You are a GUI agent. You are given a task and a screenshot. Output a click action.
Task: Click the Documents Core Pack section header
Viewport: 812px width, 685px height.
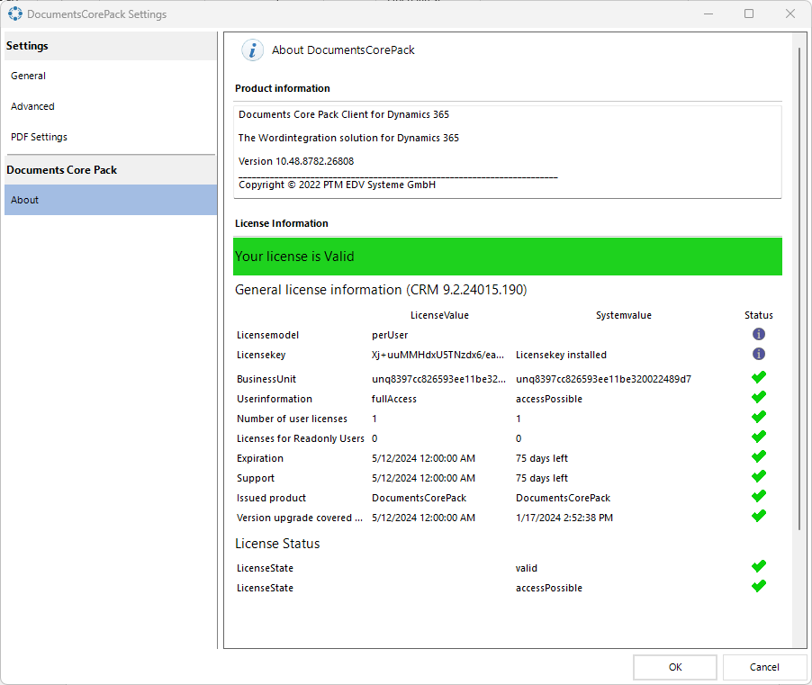pos(111,170)
